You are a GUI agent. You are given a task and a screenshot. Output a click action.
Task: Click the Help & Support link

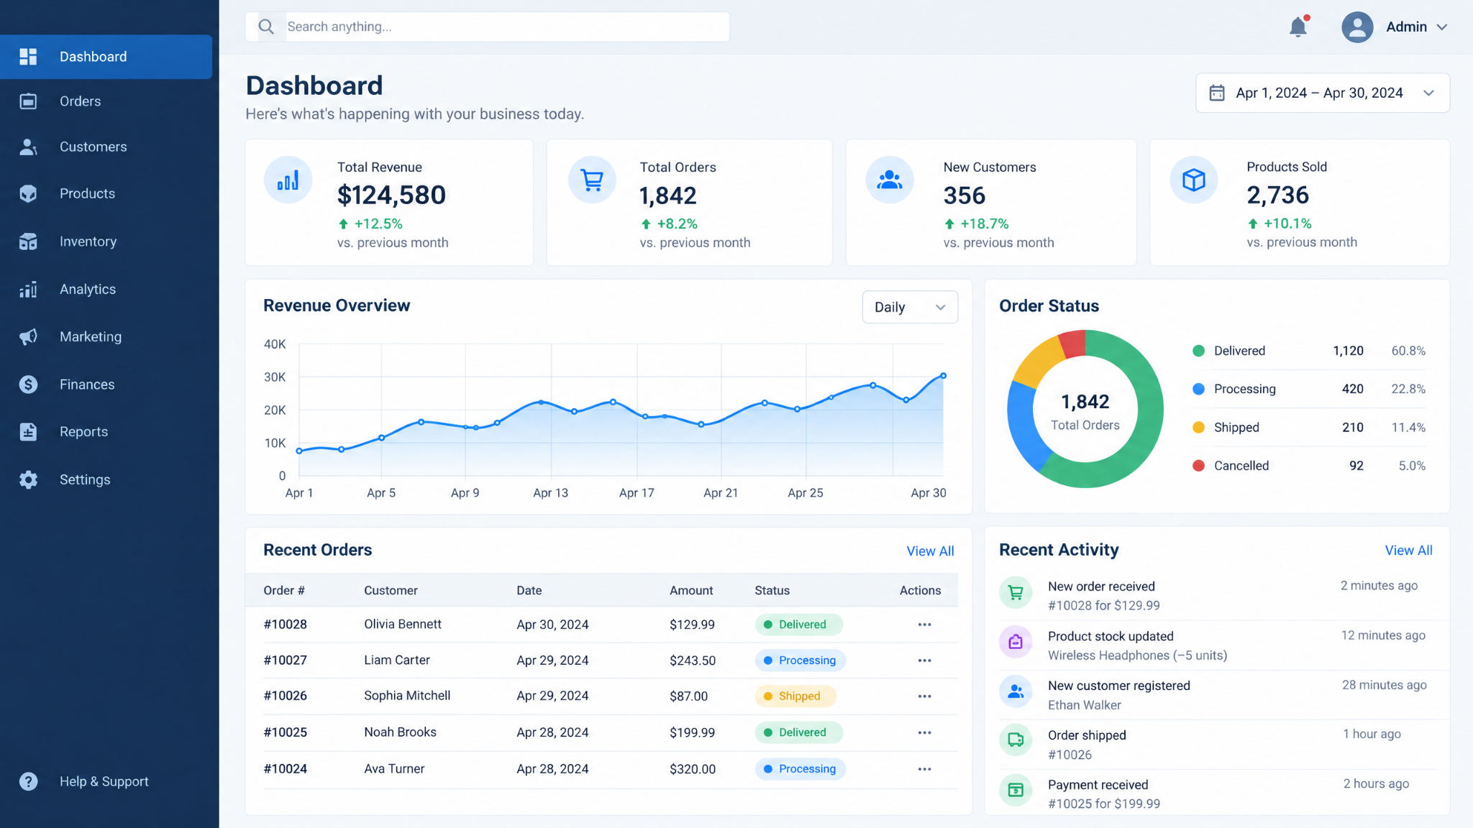point(104,781)
